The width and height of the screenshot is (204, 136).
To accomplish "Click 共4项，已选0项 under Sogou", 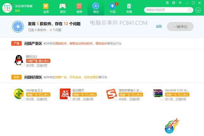I will [129, 99].
